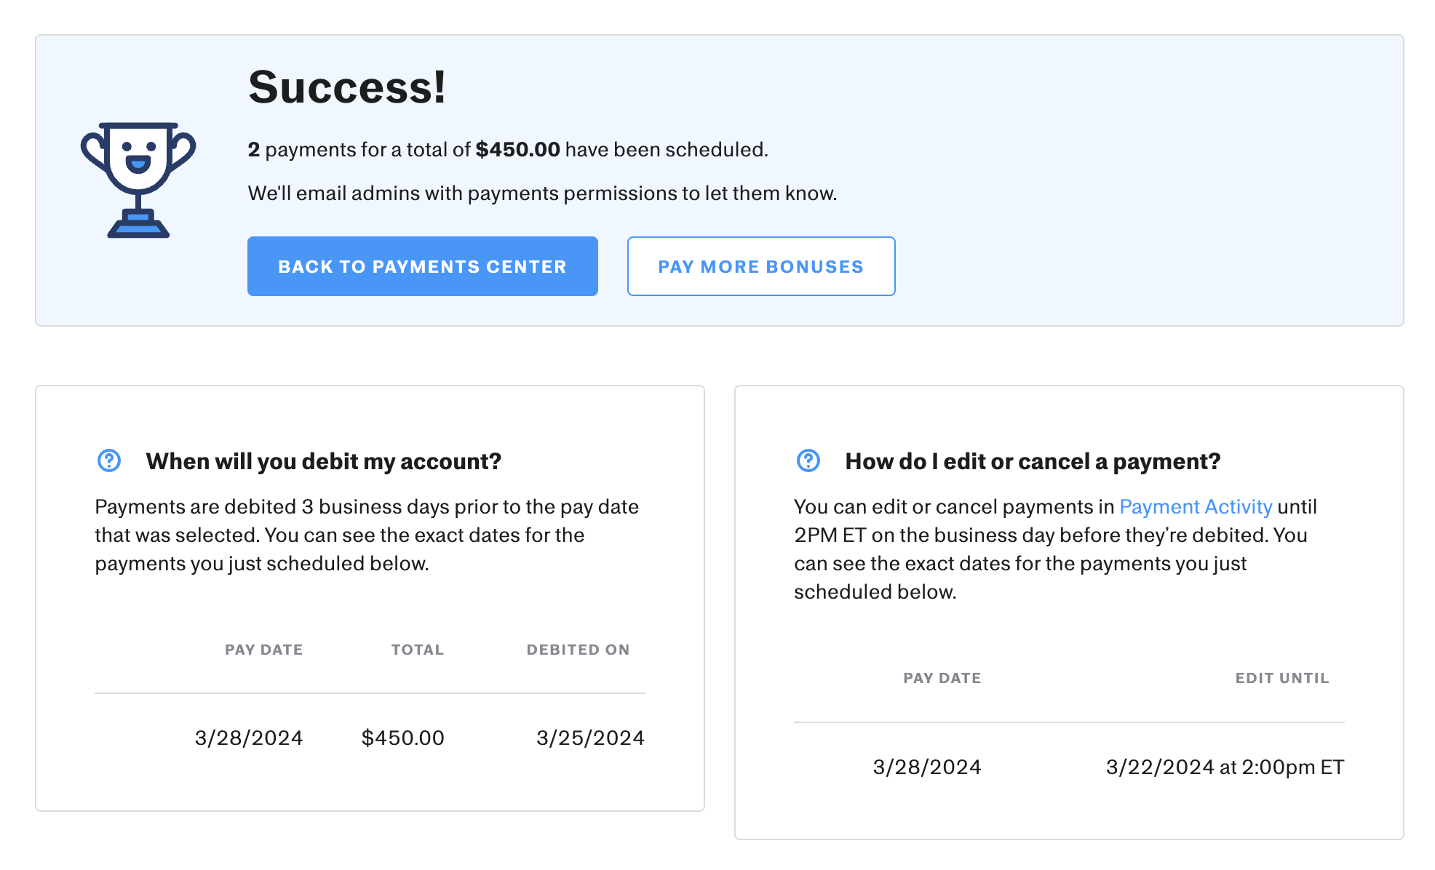Click the Success! heading
Screen dimensions: 1435x870
point(346,87)
